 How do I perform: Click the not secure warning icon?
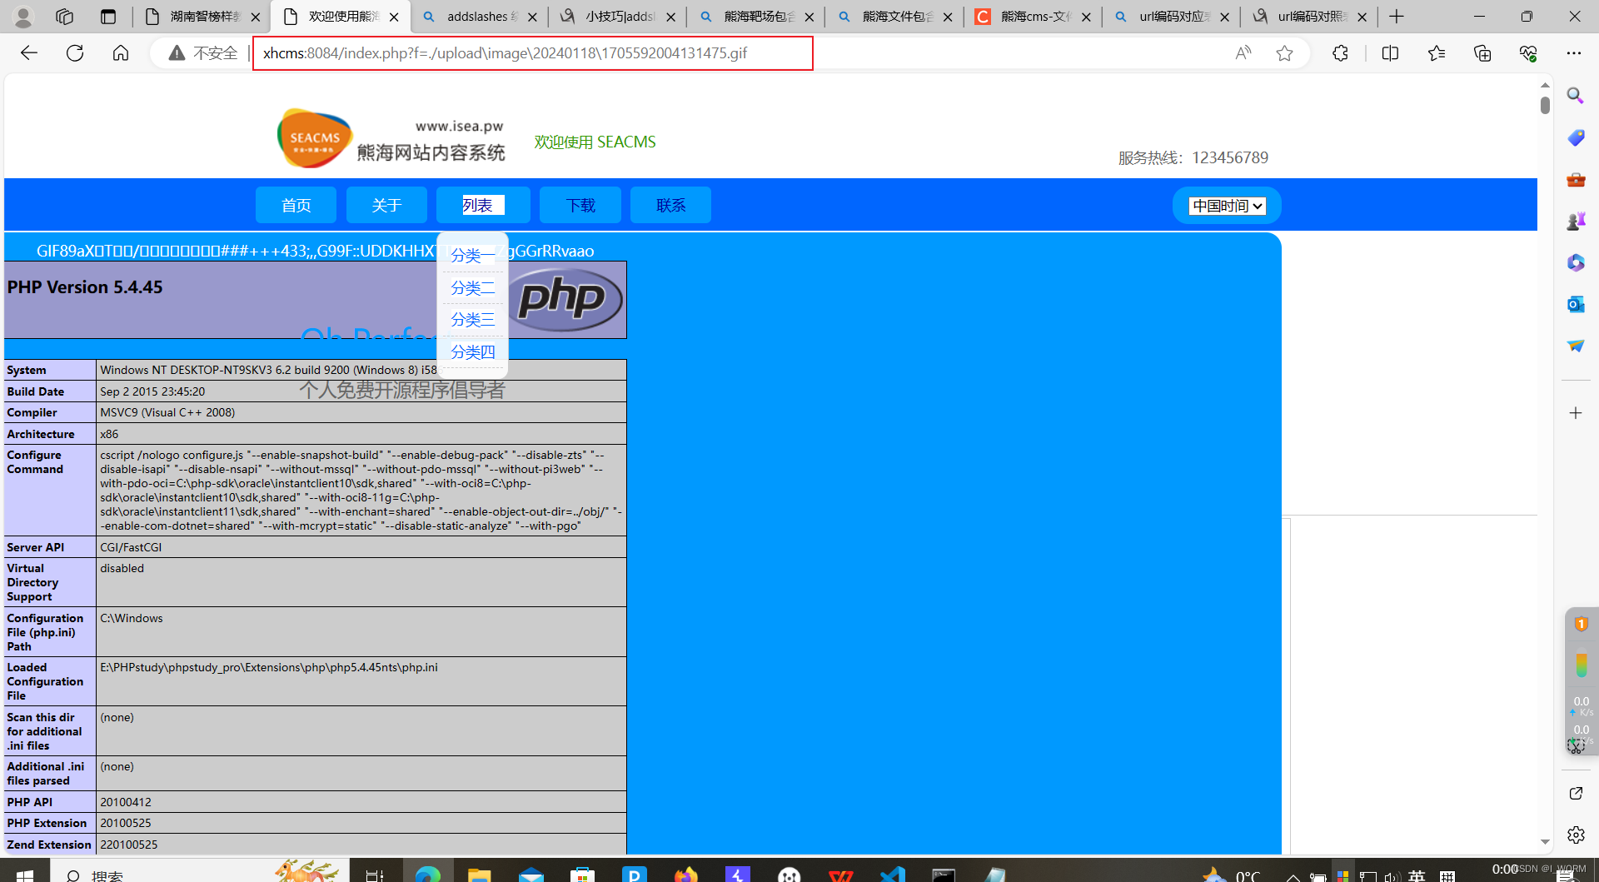[x=177, y=53]
